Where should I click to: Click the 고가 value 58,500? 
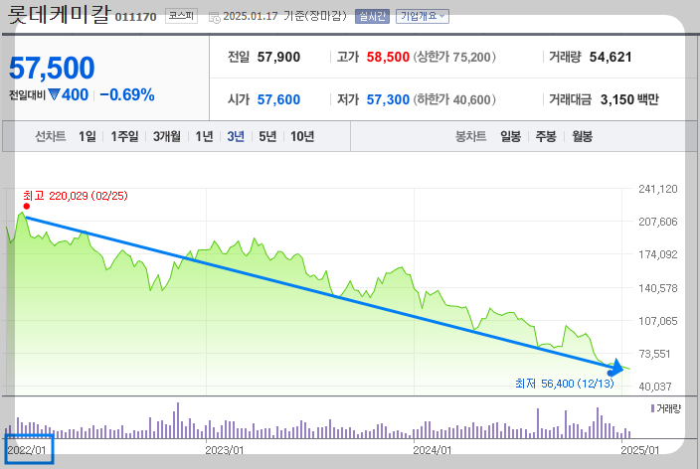click(388, 57)
